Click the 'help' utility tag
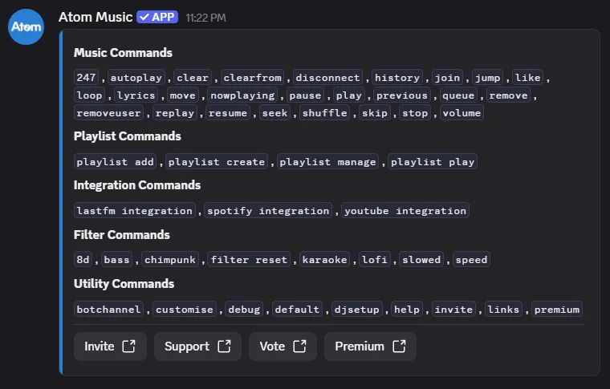Screen dimensions: 610x389 pos(407,310)
